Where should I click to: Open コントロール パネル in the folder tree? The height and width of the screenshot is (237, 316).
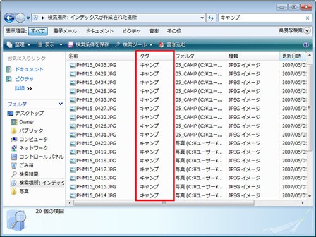click(x=42, y=157)
